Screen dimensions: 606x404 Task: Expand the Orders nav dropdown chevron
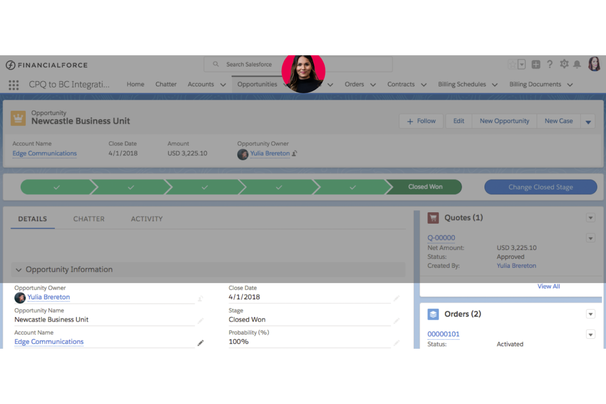coord(373,85)
